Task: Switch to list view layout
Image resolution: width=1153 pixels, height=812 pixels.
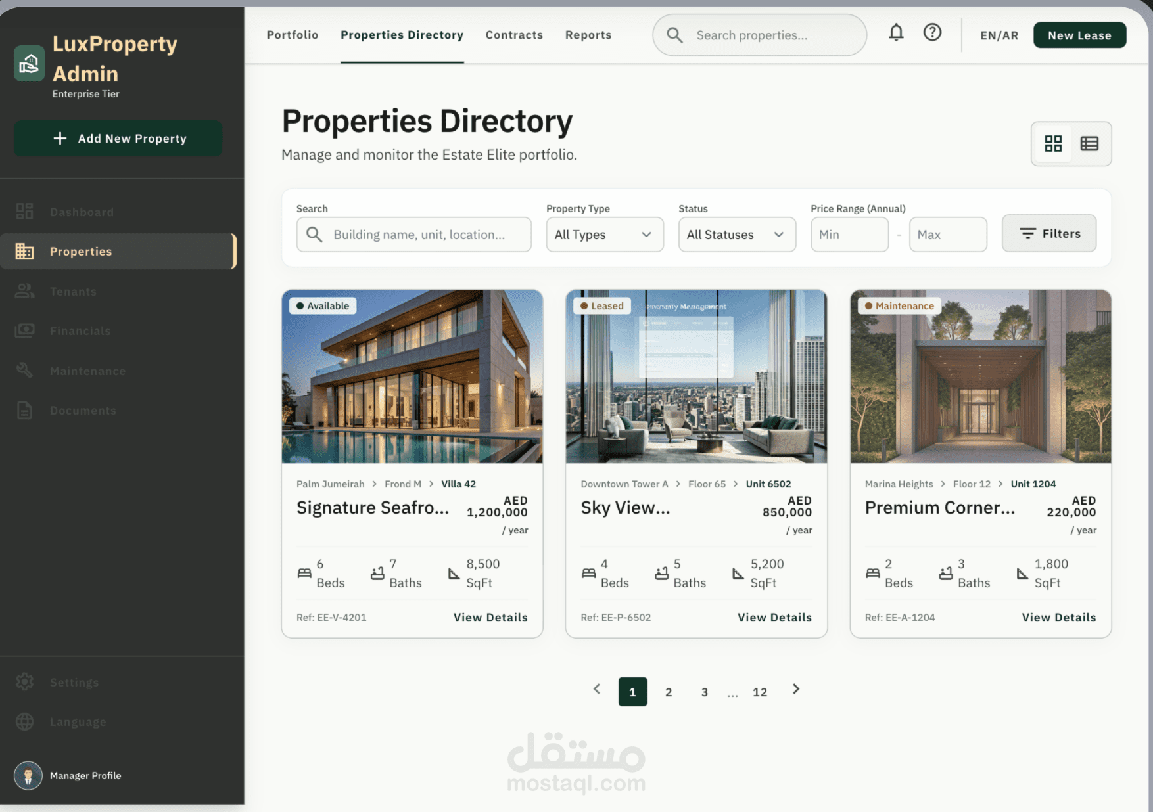Action: click(x=1089, y=143)
